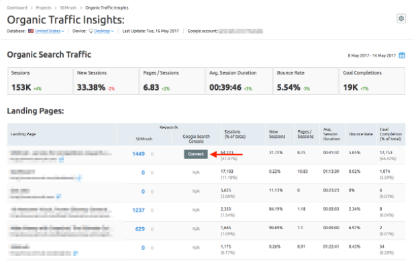414x262 pixels.
Task: Open external link icon of last landing page
Action: click(x=76, y=253)
